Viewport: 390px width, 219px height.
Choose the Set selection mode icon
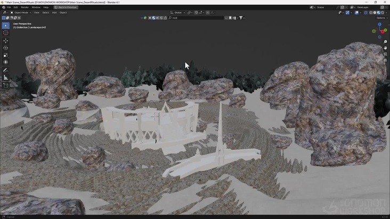coord(4,18)
